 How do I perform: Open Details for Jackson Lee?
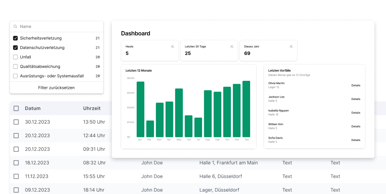point(356,99)
